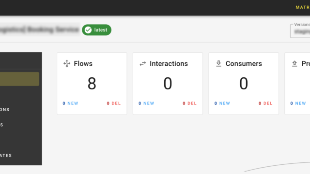Open the Interactions card
This screenshot has width=310, height=174.
[x=168, y=84]
